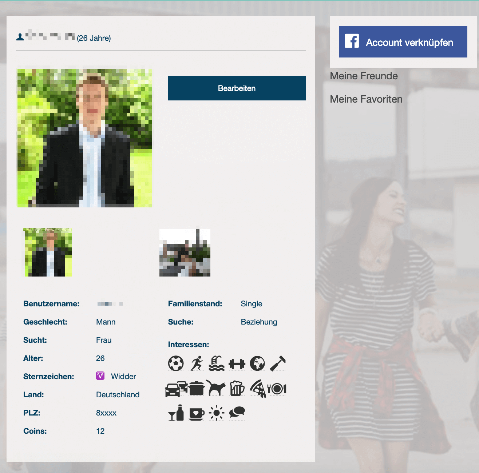Click the Facebook Account verknüpfen button
The width and height of the screenshot is (479, 473).
coord(403,42)
